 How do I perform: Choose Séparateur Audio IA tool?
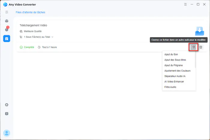pyautogui.click(x=175, y=76)
